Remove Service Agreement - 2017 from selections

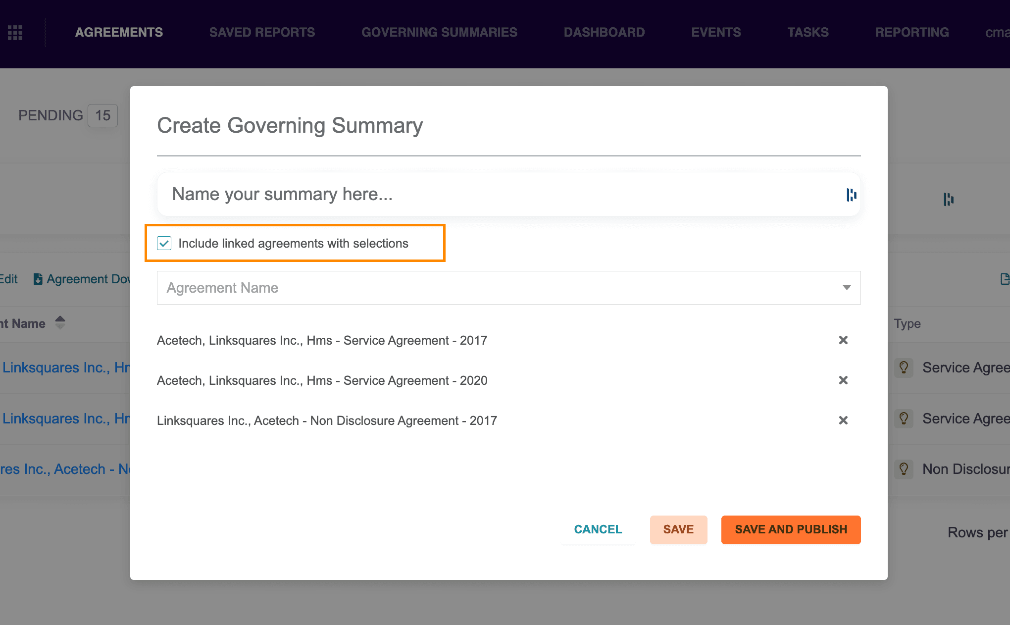843,340
